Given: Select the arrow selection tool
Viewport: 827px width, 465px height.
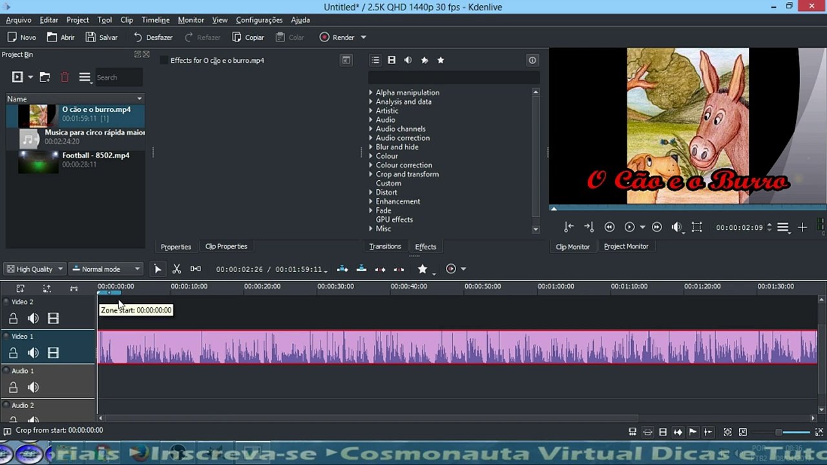Looking at the screenshot, I should (158, 269).
